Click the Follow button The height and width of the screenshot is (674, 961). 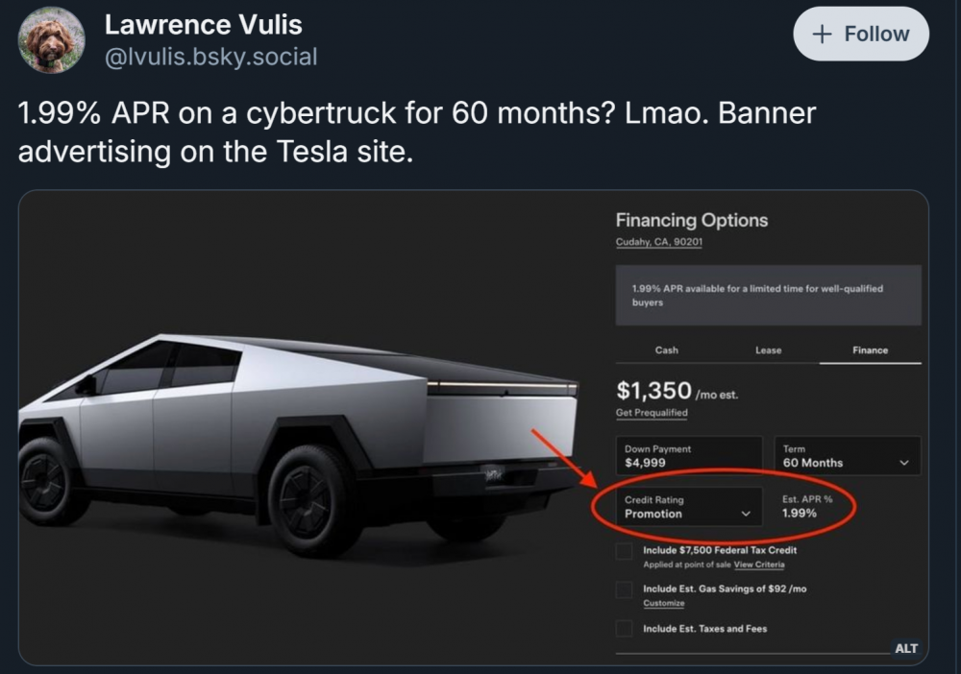860,34
